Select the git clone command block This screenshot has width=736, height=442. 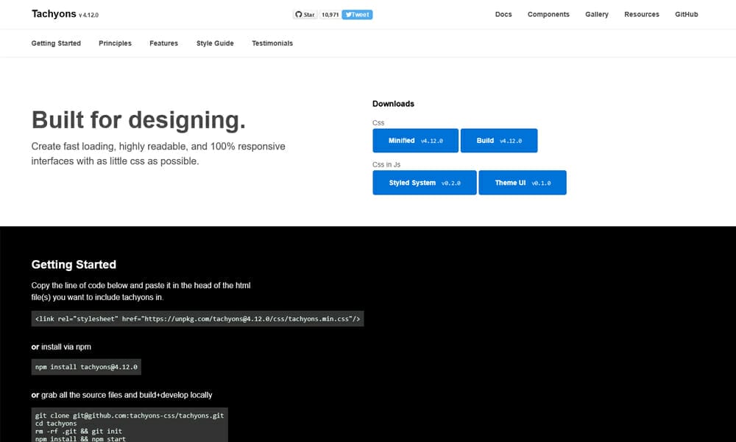tap(130, 425)
